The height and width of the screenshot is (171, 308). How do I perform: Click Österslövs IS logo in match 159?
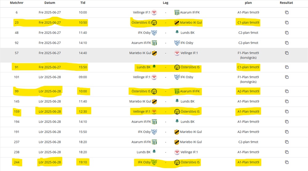177,112
